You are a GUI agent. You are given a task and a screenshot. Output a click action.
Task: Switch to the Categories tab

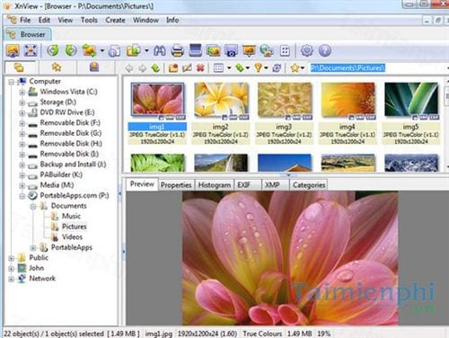click(309, 185)
